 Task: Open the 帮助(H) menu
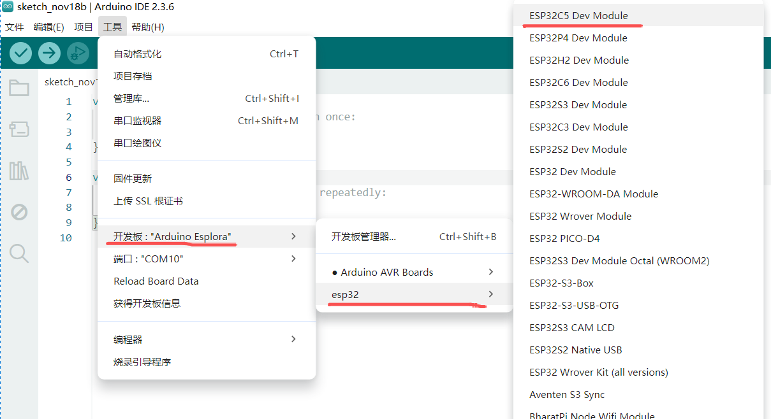click(x=147, y=27)
